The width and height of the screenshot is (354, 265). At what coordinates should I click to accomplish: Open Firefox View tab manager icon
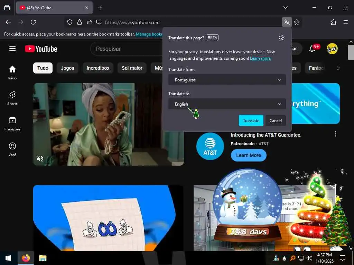pyautogui.click(x=7, y=8)
